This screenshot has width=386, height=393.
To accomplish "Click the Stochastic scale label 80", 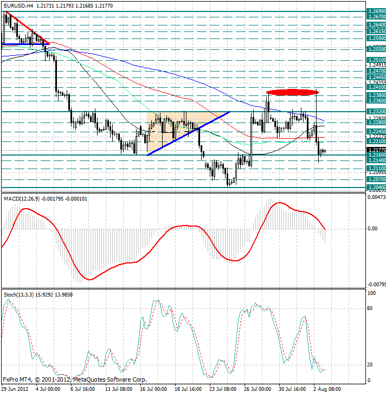I will click(370, 308).
